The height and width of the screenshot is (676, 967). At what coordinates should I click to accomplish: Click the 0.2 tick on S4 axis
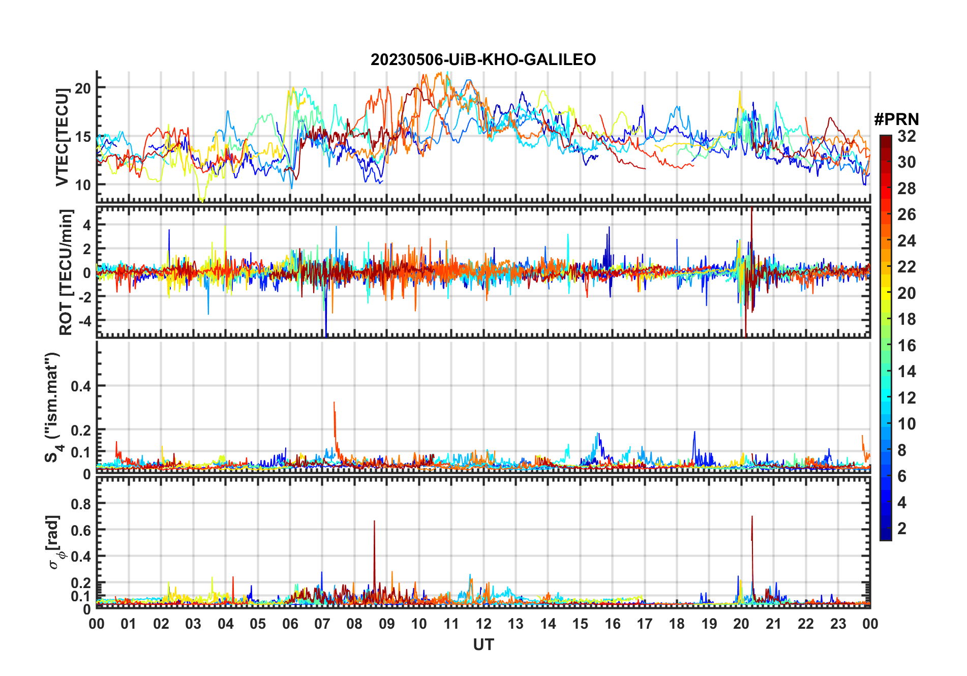[81, 430]
